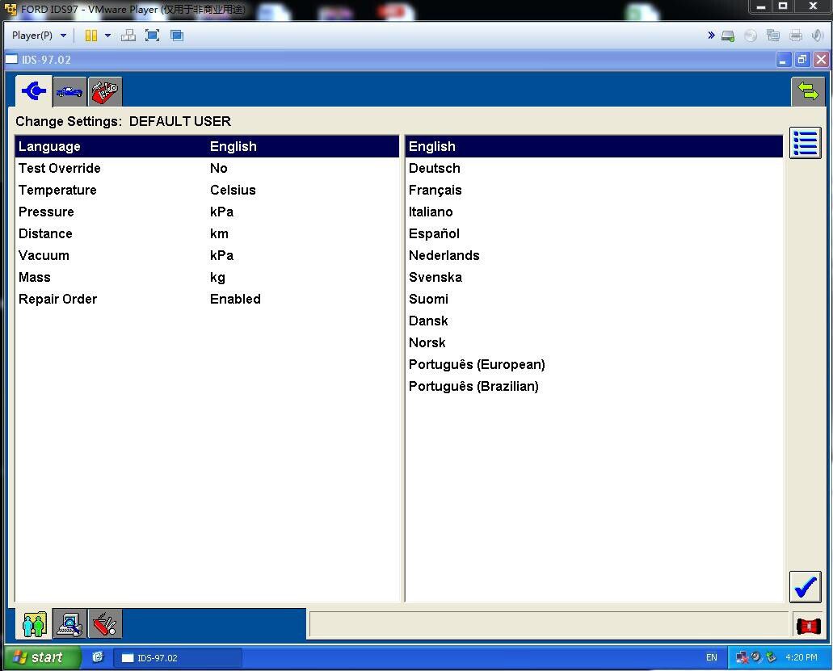The image size is (833, 671).
Task: Confirm settings with the blue checkmark button
Action: 805,587
